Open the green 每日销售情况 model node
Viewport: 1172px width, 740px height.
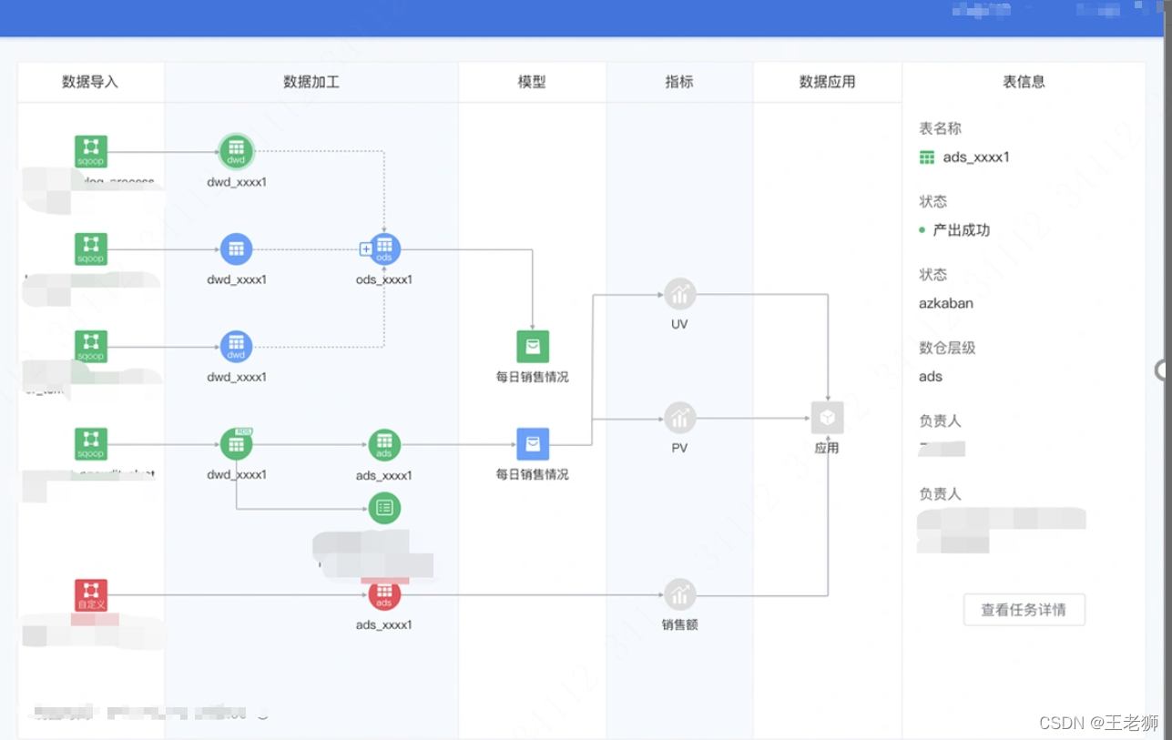pyautogui.click(x=533, y=346)
